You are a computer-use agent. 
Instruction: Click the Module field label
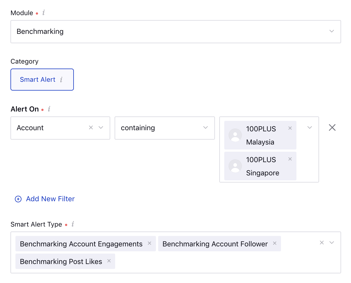pos(22,13)
